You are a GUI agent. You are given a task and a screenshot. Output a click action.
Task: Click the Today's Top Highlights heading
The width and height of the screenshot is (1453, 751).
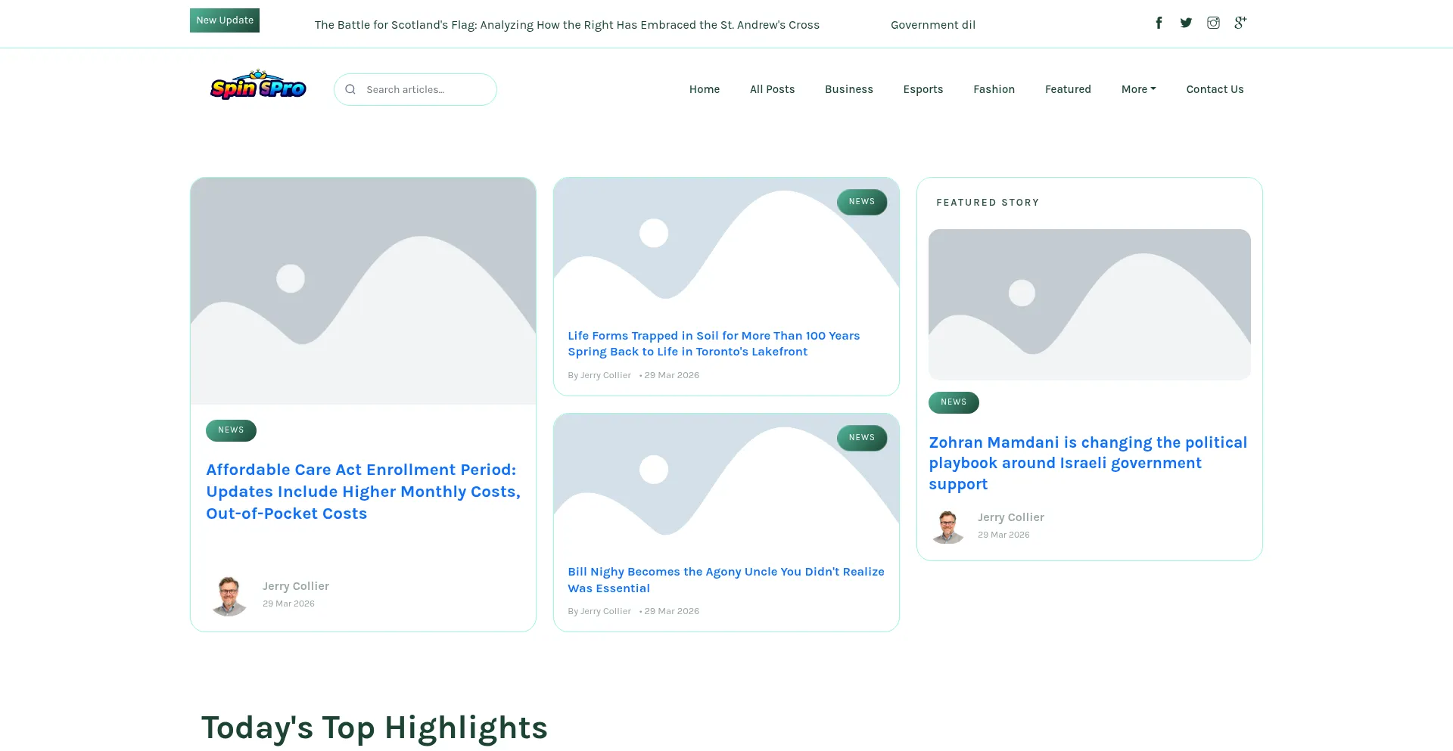pyautogui.click(x=375, y=728)
